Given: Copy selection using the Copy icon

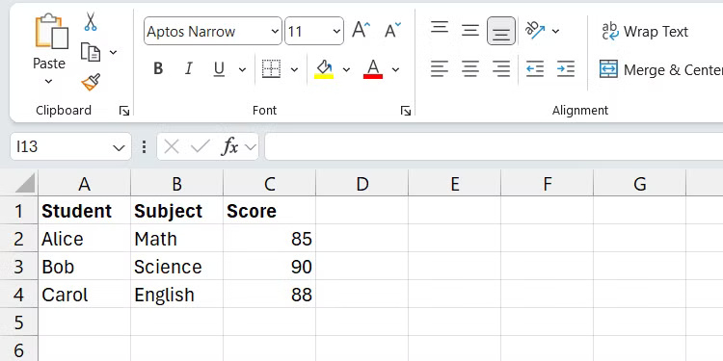Looking at the screenshot, I should tap(91, 52).
